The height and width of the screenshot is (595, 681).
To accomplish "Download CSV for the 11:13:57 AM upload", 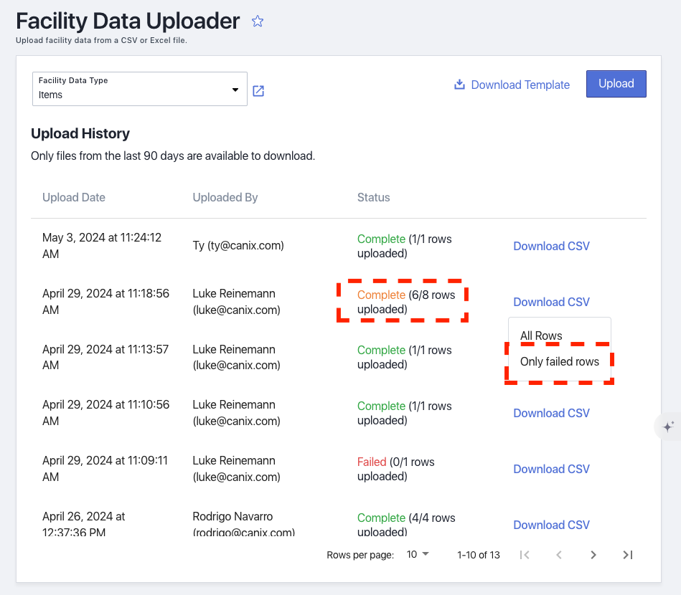I will tap(551, 357).
